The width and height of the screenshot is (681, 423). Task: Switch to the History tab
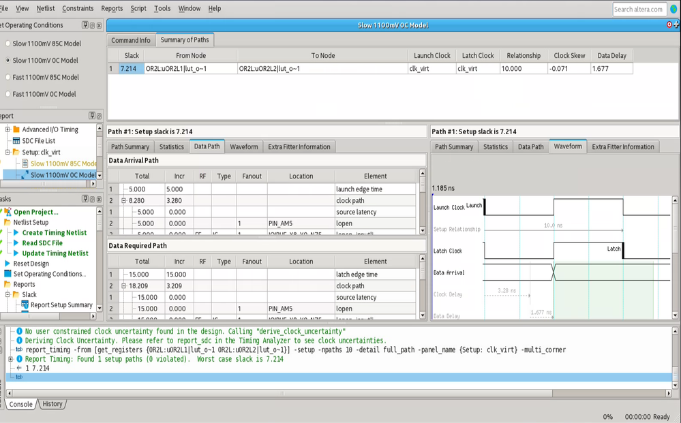[x=52, y=404]
